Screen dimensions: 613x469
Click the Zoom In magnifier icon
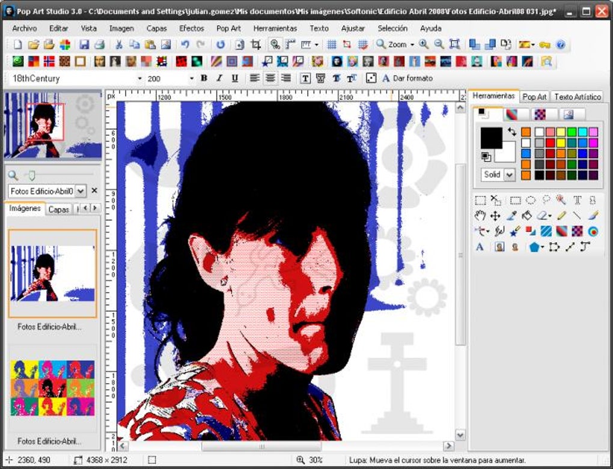click(424, 44)
